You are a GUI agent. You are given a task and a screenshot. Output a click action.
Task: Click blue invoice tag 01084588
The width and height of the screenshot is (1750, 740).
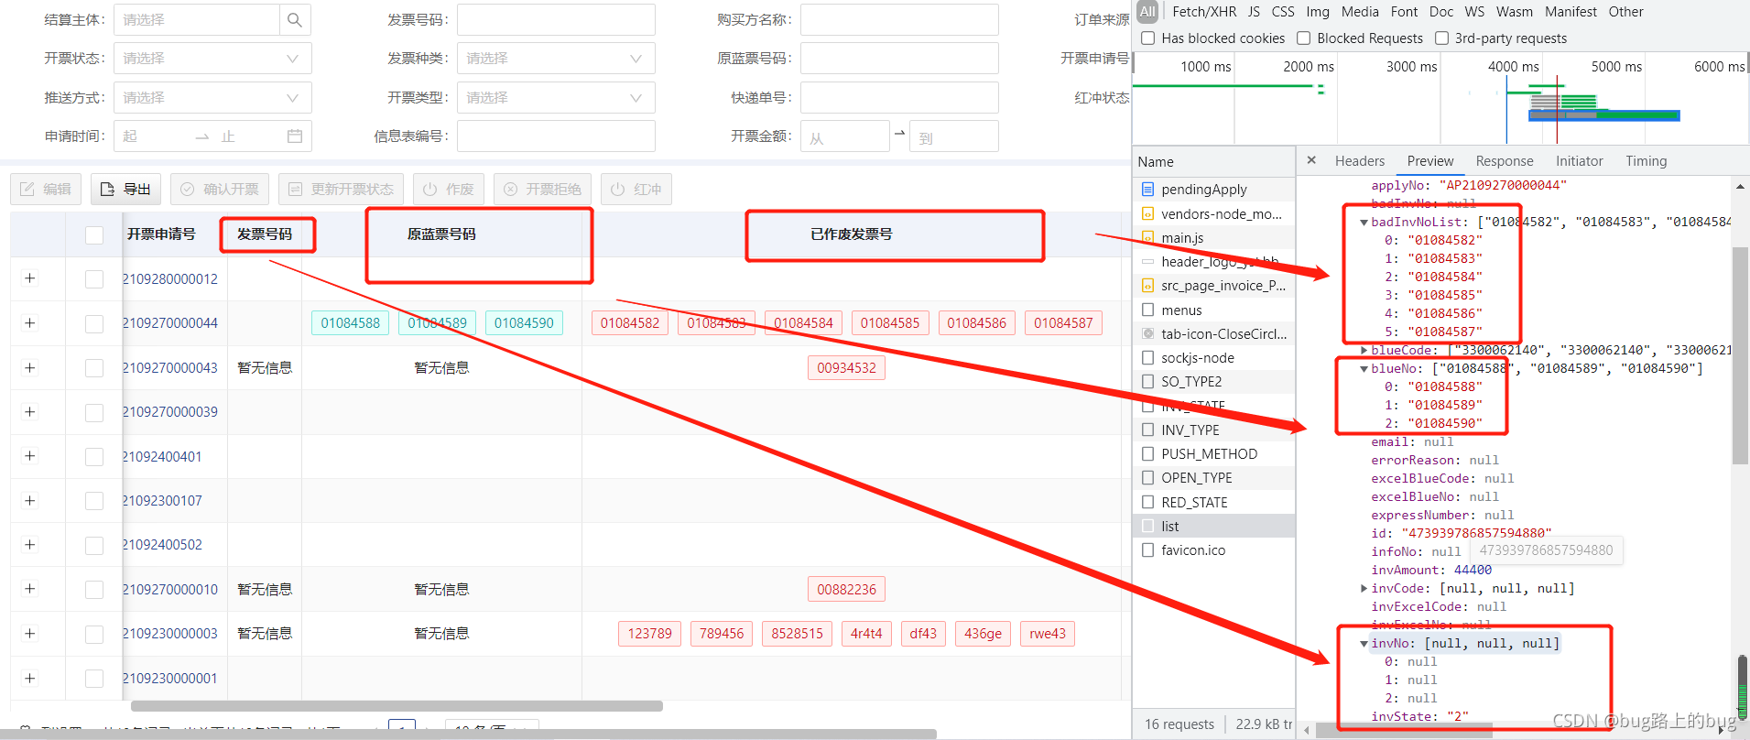tap(350, 323)
